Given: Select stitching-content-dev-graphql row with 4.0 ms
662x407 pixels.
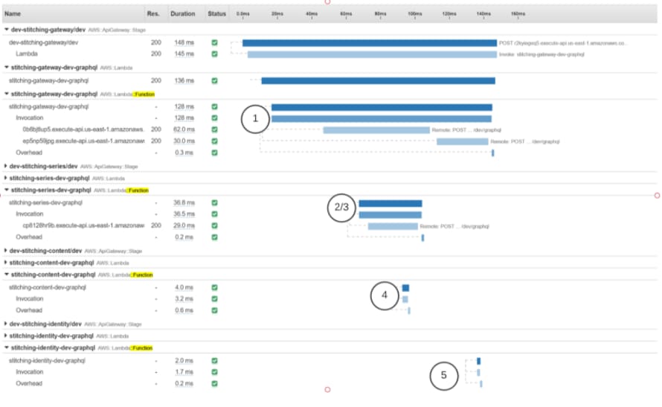Looking at the screenshot, I should coord(48,287).
